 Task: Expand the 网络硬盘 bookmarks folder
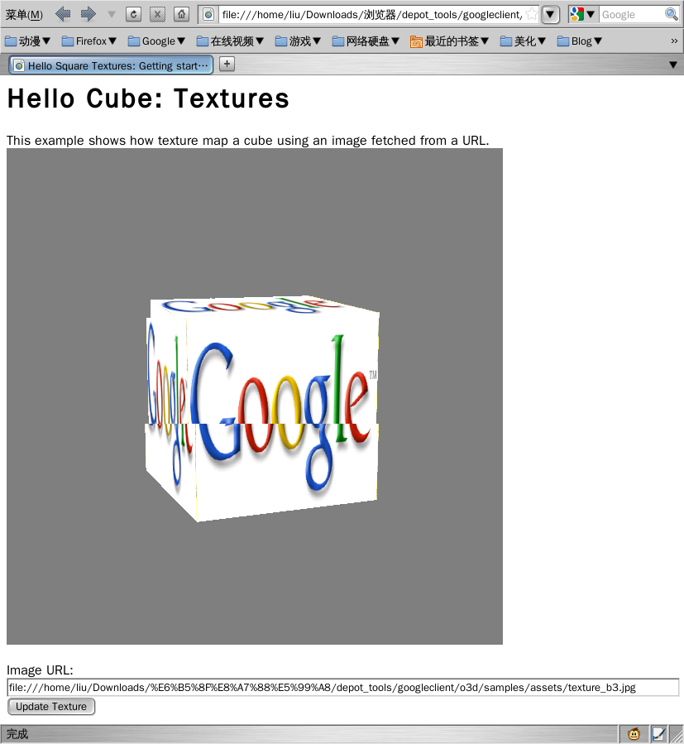pos(366,41)
